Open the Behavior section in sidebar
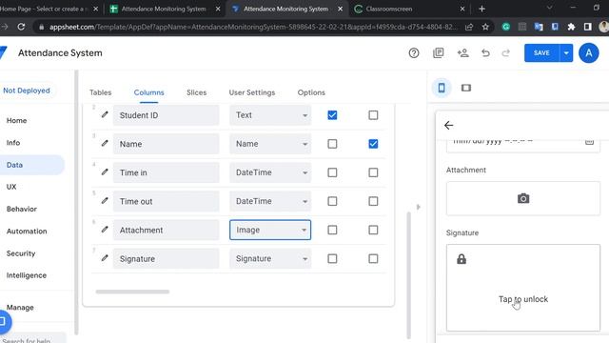The width and height of the screenshot is (609, 343). click(22, 209)
